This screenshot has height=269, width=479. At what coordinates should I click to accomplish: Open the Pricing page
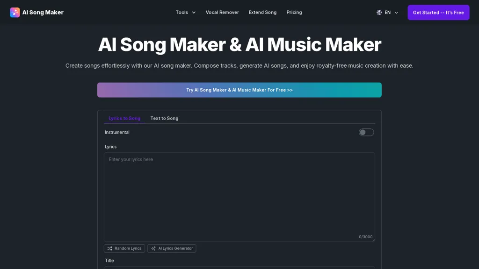(x=294, y=13)
